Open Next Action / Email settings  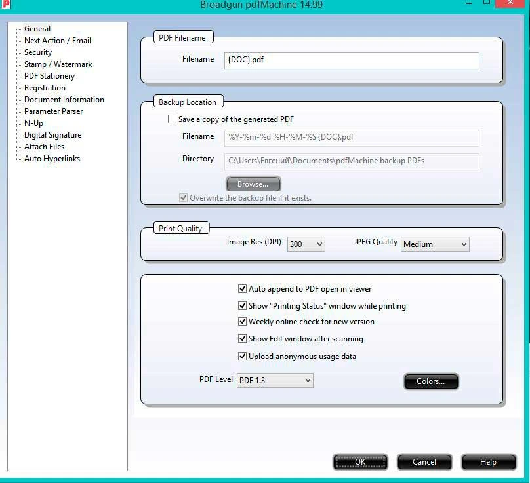tap(58, 41)
